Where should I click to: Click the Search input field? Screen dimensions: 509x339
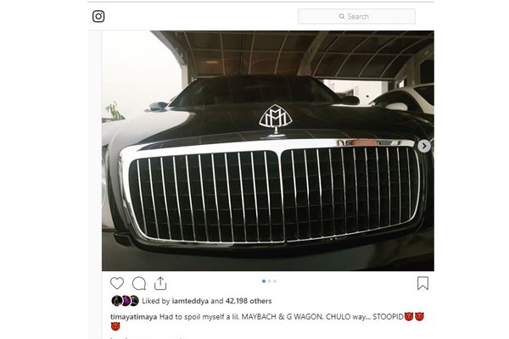(x=356, y=16)
